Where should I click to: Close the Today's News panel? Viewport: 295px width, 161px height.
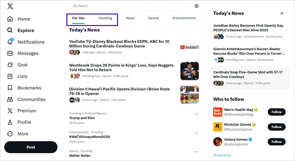[282, 13]
